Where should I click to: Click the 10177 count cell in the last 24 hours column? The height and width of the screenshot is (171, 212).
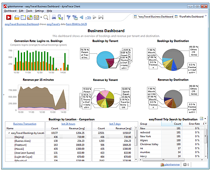pyautogui.click(x=55, y=133)
